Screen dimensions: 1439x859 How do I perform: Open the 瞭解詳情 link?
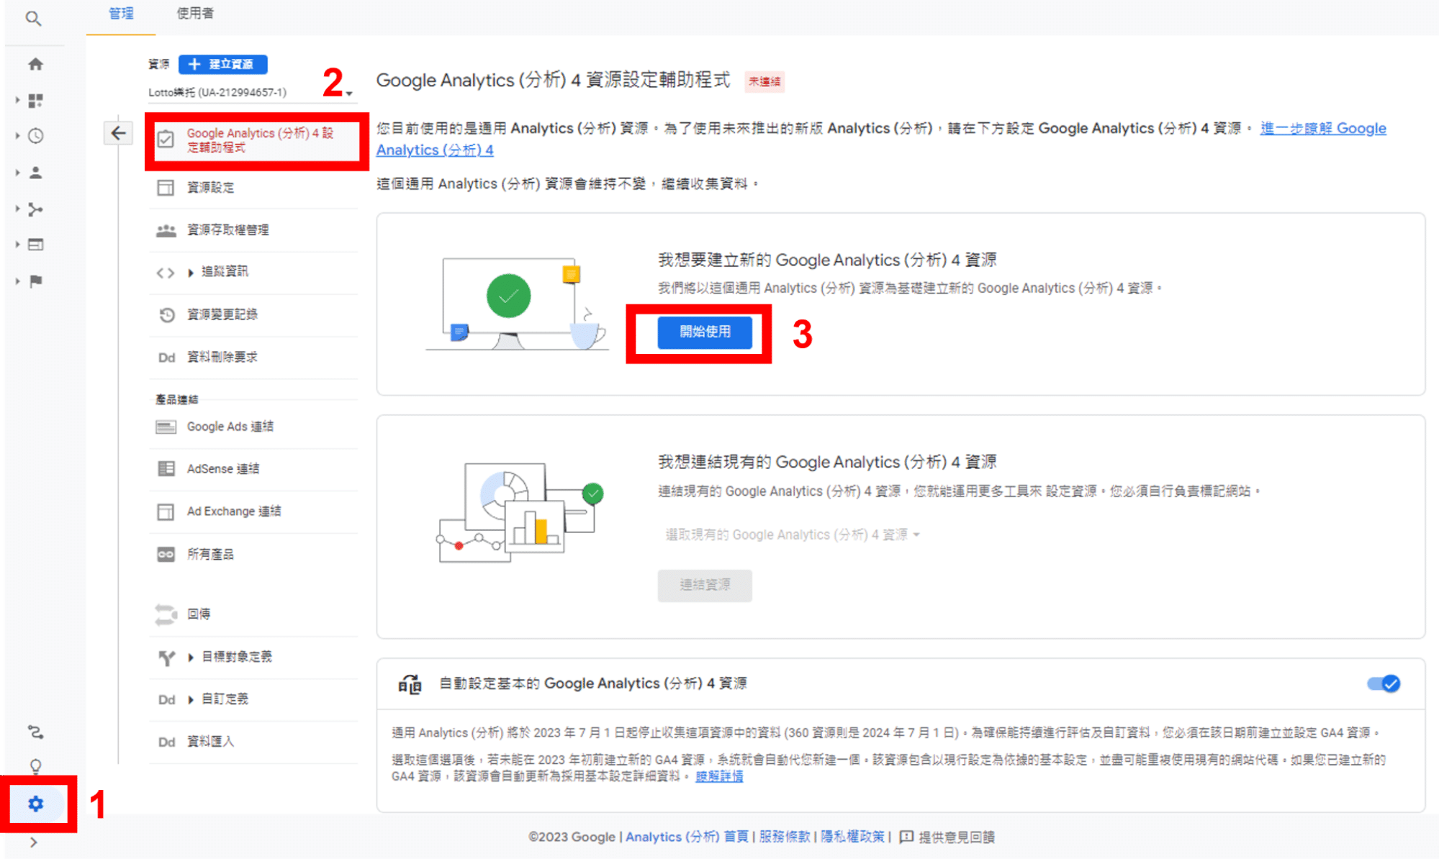click(x=719, y=776)
